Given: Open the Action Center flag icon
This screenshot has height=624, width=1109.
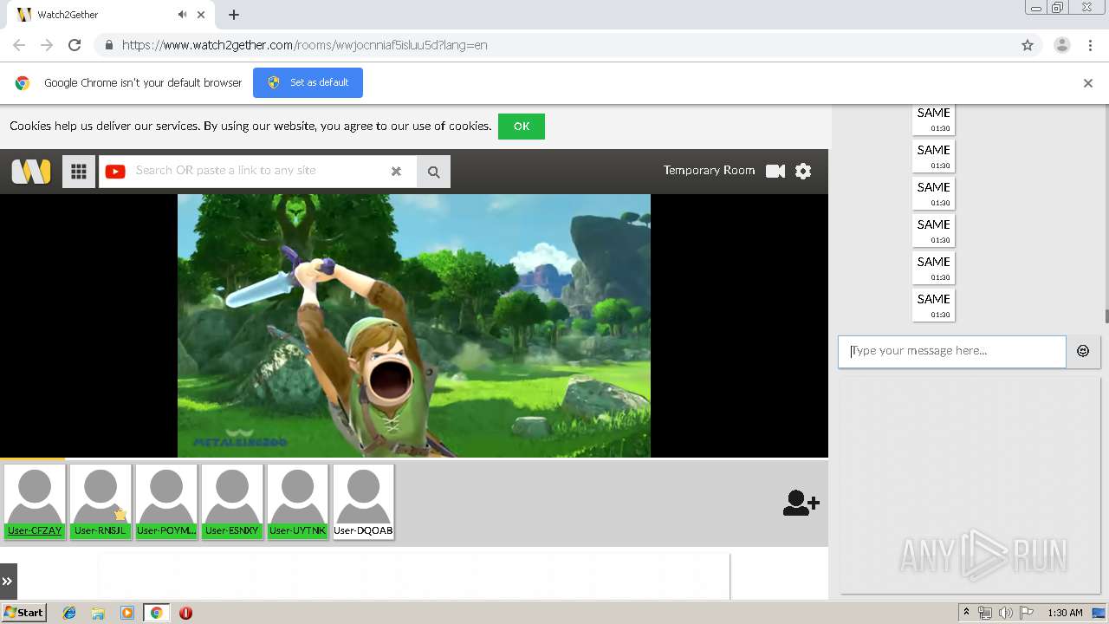Looking at the screenshot, I should 1027,613.
